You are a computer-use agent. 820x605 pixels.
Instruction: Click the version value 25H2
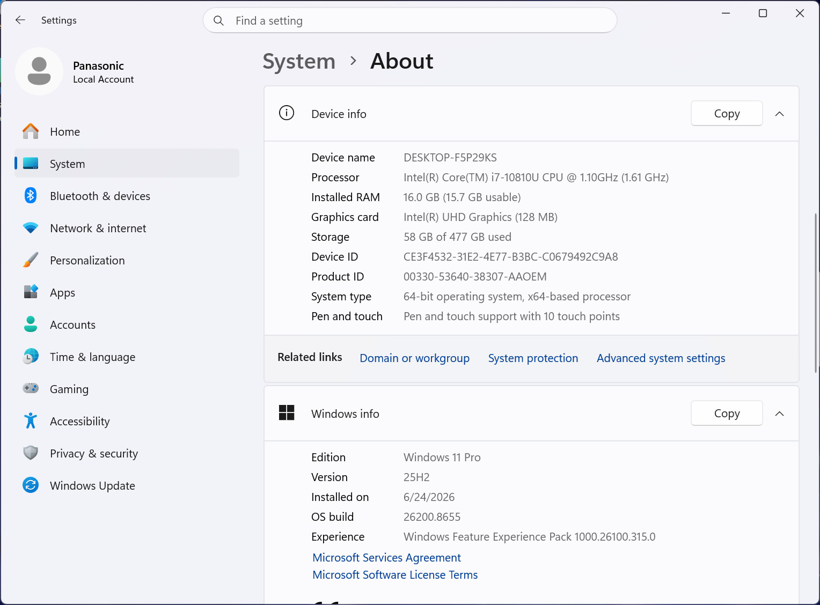(x=416, y=477)
